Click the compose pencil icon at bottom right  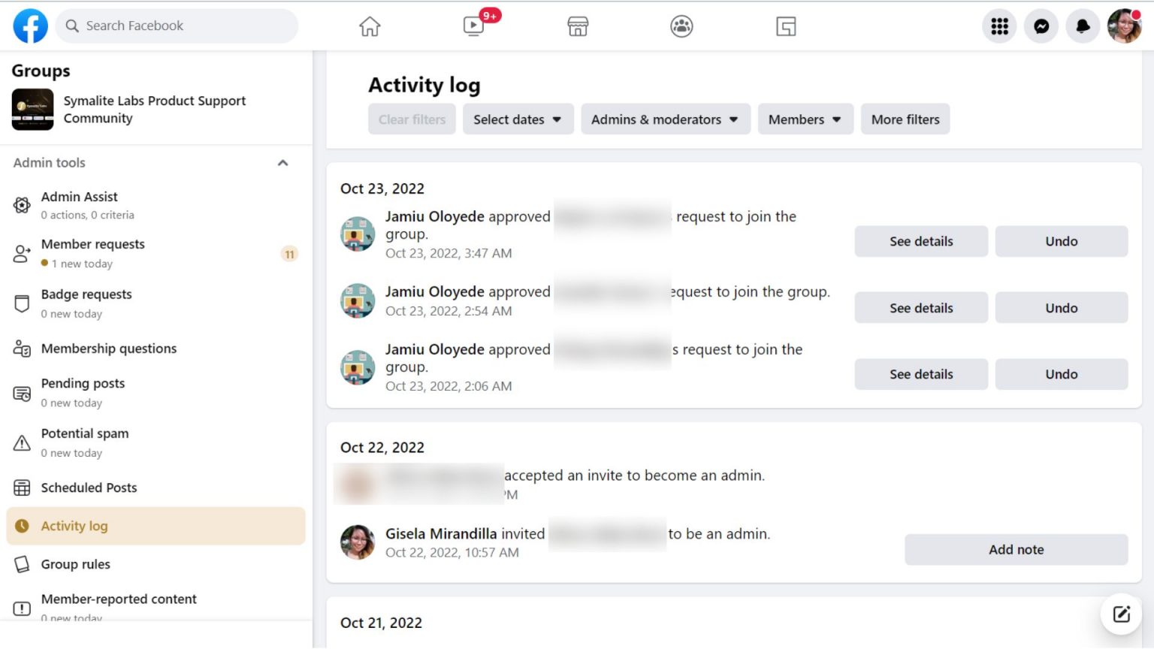point(1120,614)
